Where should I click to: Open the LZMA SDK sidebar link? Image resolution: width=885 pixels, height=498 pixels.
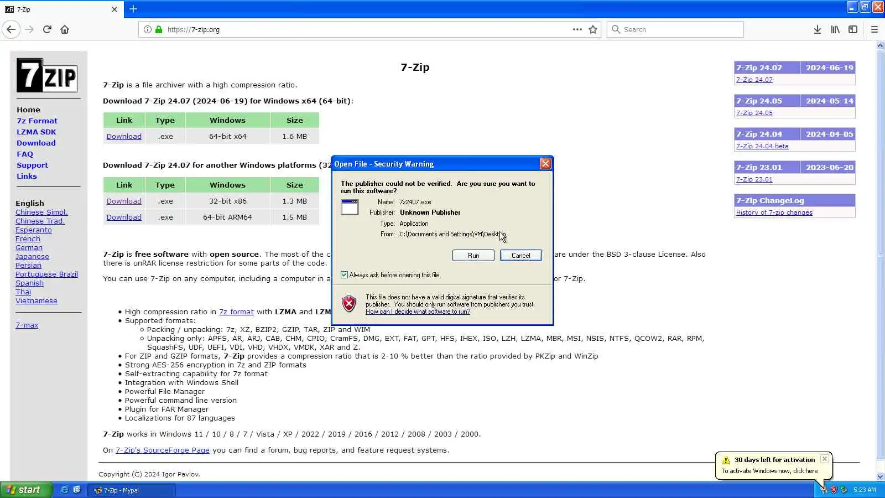click(x=37, y=132)
